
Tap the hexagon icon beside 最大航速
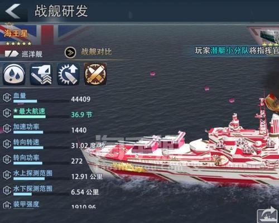pos(7,113)
